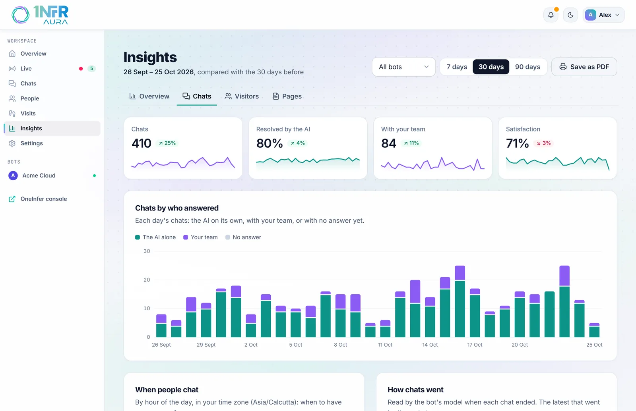Click Save as PDF button
Screen dimensions: 636x411
(x=584, y=67)
